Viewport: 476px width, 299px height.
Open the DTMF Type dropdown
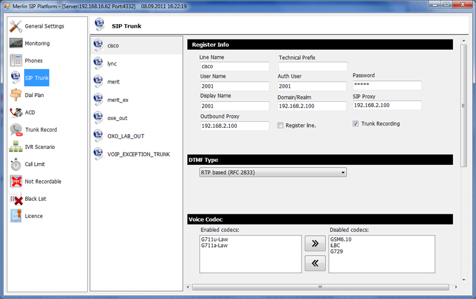tap(273, 172)
